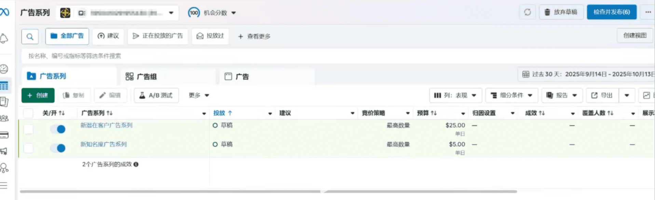Click the Meta logo icon

(4, 12)
